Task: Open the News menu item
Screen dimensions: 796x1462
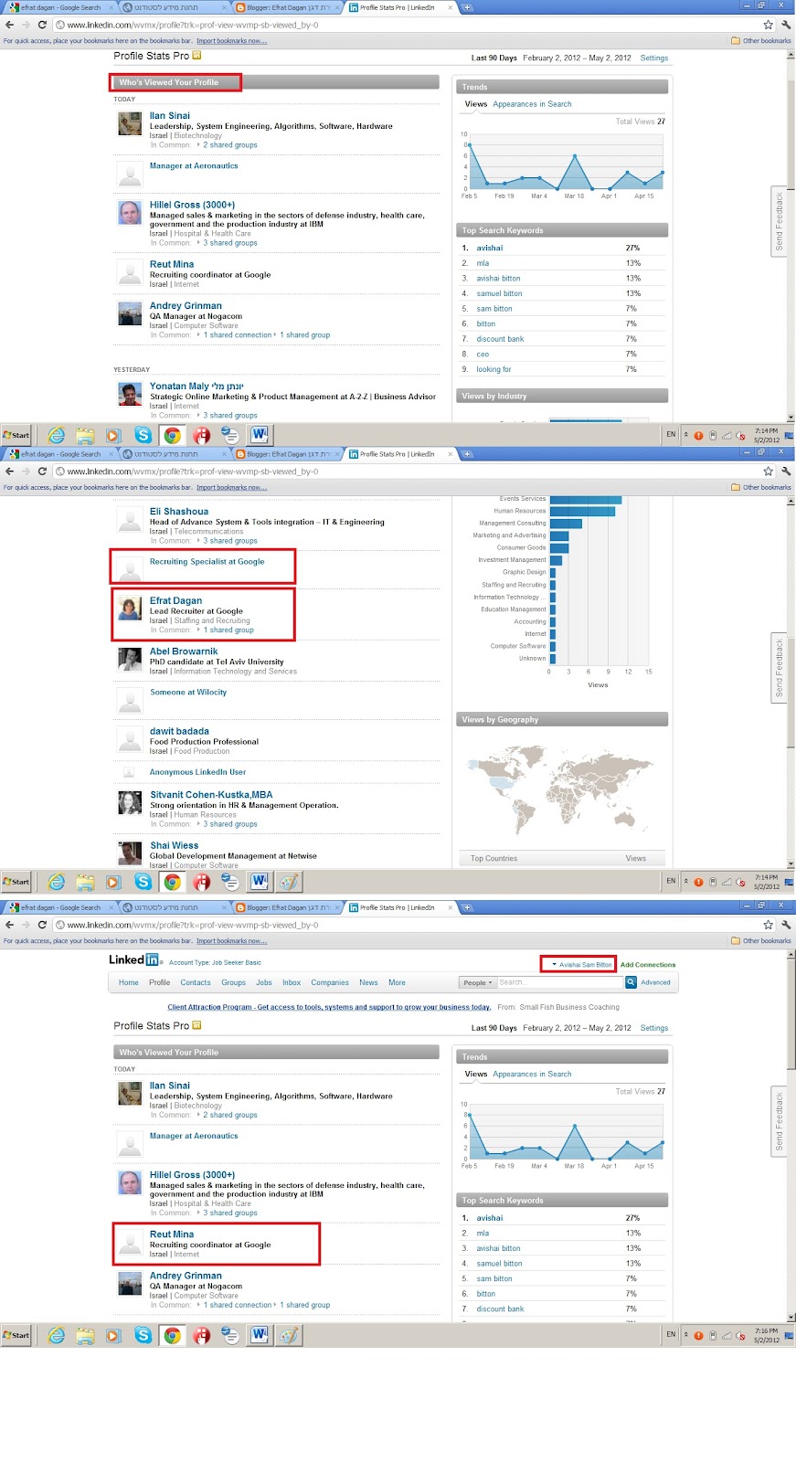Action: 368,982
